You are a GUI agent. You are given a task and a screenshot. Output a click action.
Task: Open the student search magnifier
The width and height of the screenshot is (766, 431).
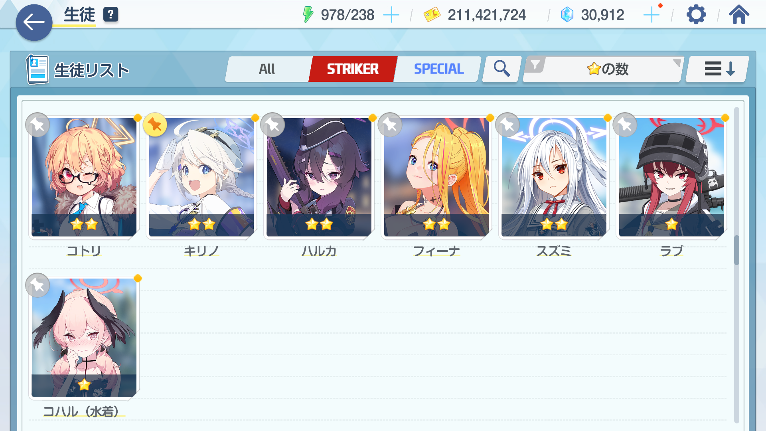501,69
